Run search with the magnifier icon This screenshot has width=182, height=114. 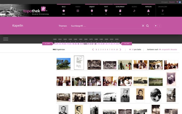click(x=147, y=26)
